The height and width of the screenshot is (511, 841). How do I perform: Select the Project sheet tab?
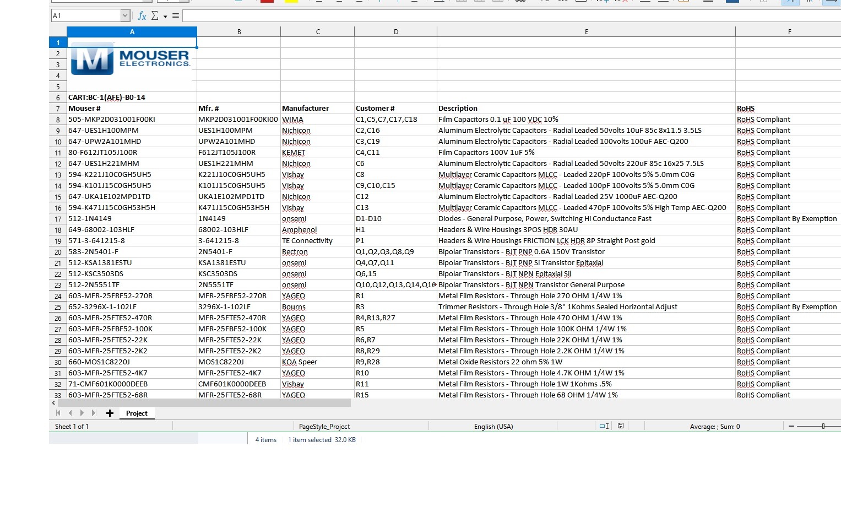pyautogui.click(x=137, y=413)
